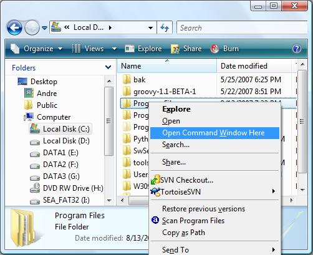This screenshot has height=255, width=313.
Task: Click the Back navigation arrow
Action: (x=14, y=27)
